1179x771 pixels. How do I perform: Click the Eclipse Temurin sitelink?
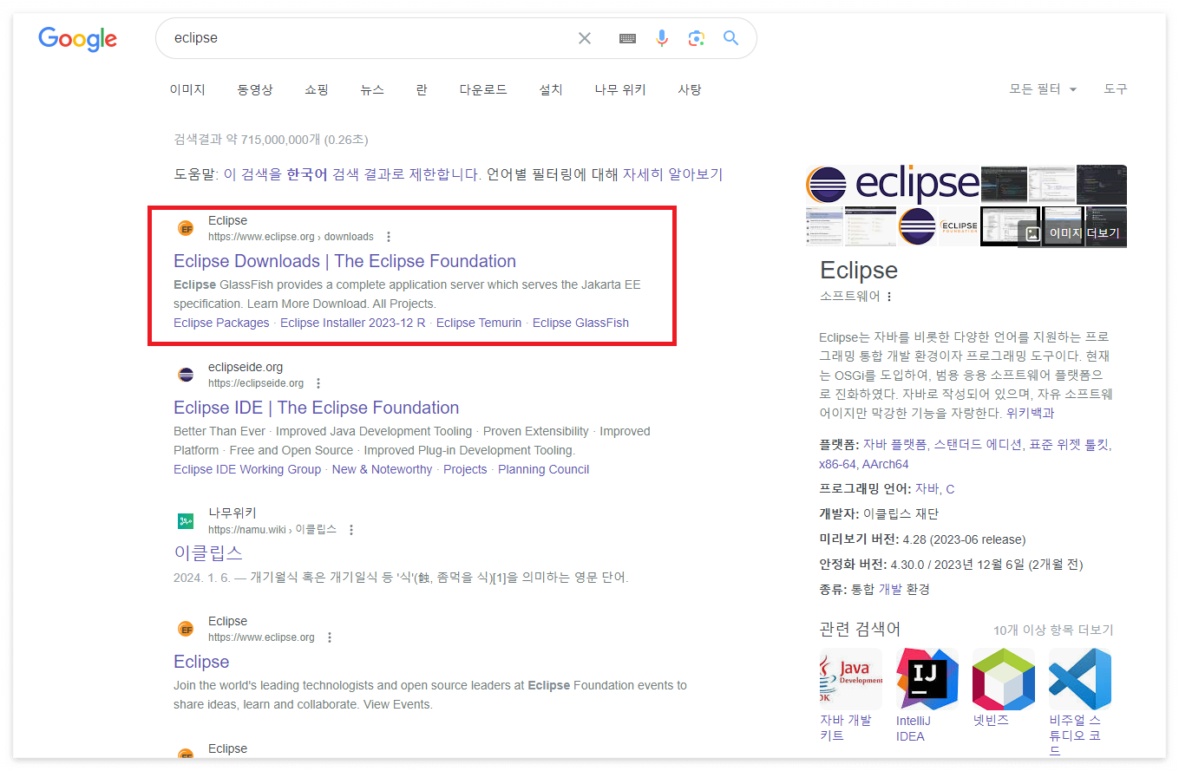point(479,323)
